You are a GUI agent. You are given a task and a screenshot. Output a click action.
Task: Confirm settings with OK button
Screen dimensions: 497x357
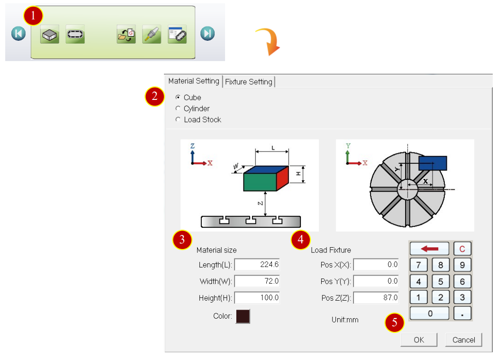[419, 340]
